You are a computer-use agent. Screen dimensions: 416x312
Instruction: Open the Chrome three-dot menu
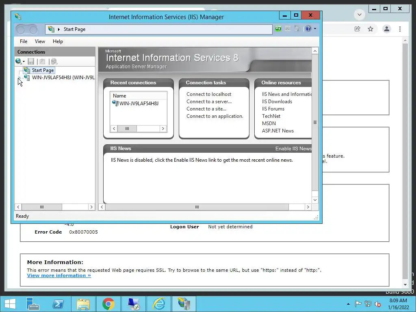tap(400, 29)
